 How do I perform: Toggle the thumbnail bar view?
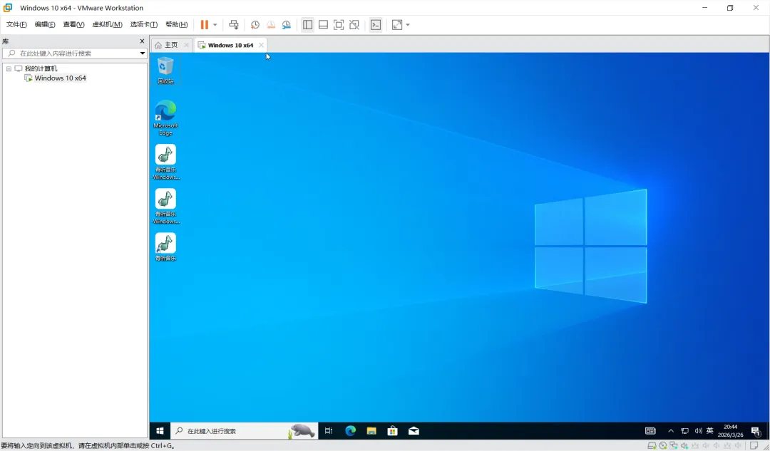point(323,24)
